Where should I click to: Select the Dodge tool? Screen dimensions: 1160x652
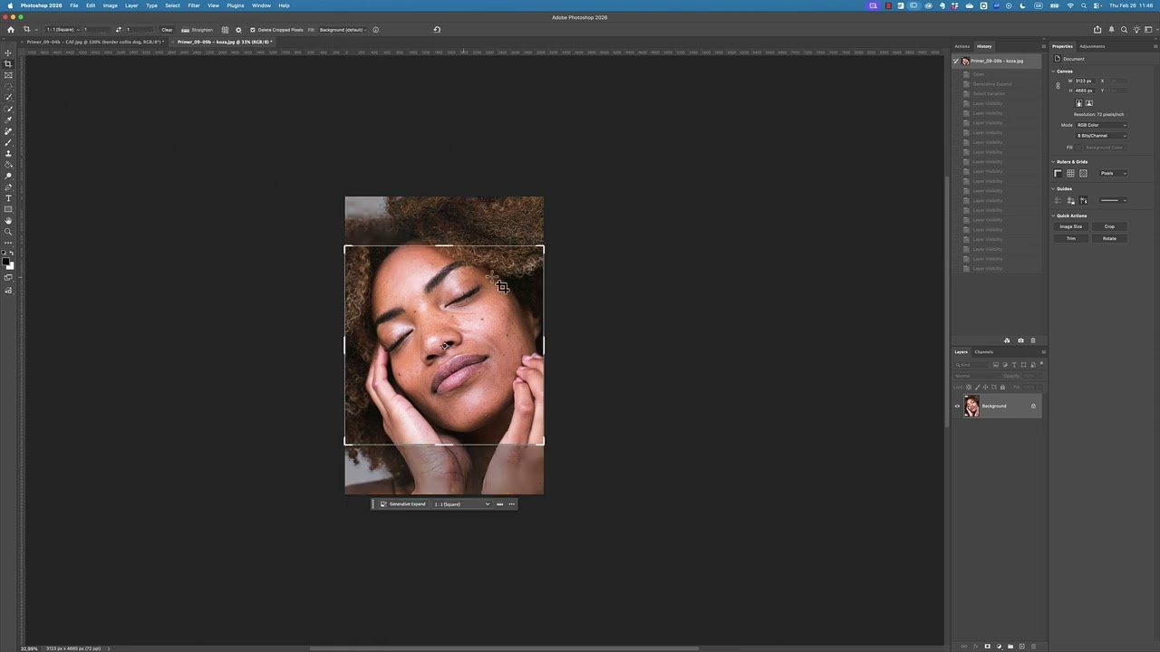coord(8,176)
